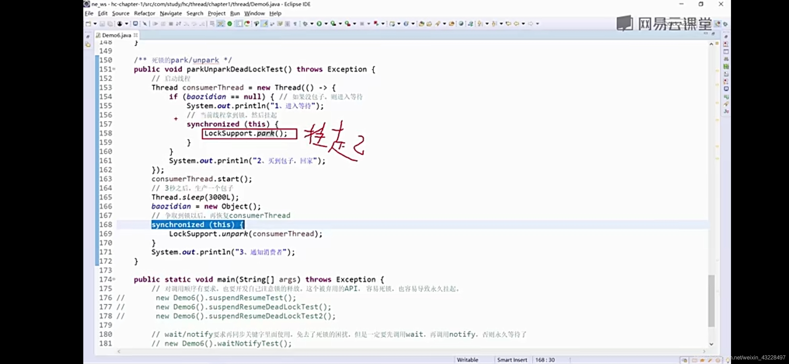Open the New wizard dropdown arrow
Viewport: 789px width, 364px height.
tap(95, 24)
